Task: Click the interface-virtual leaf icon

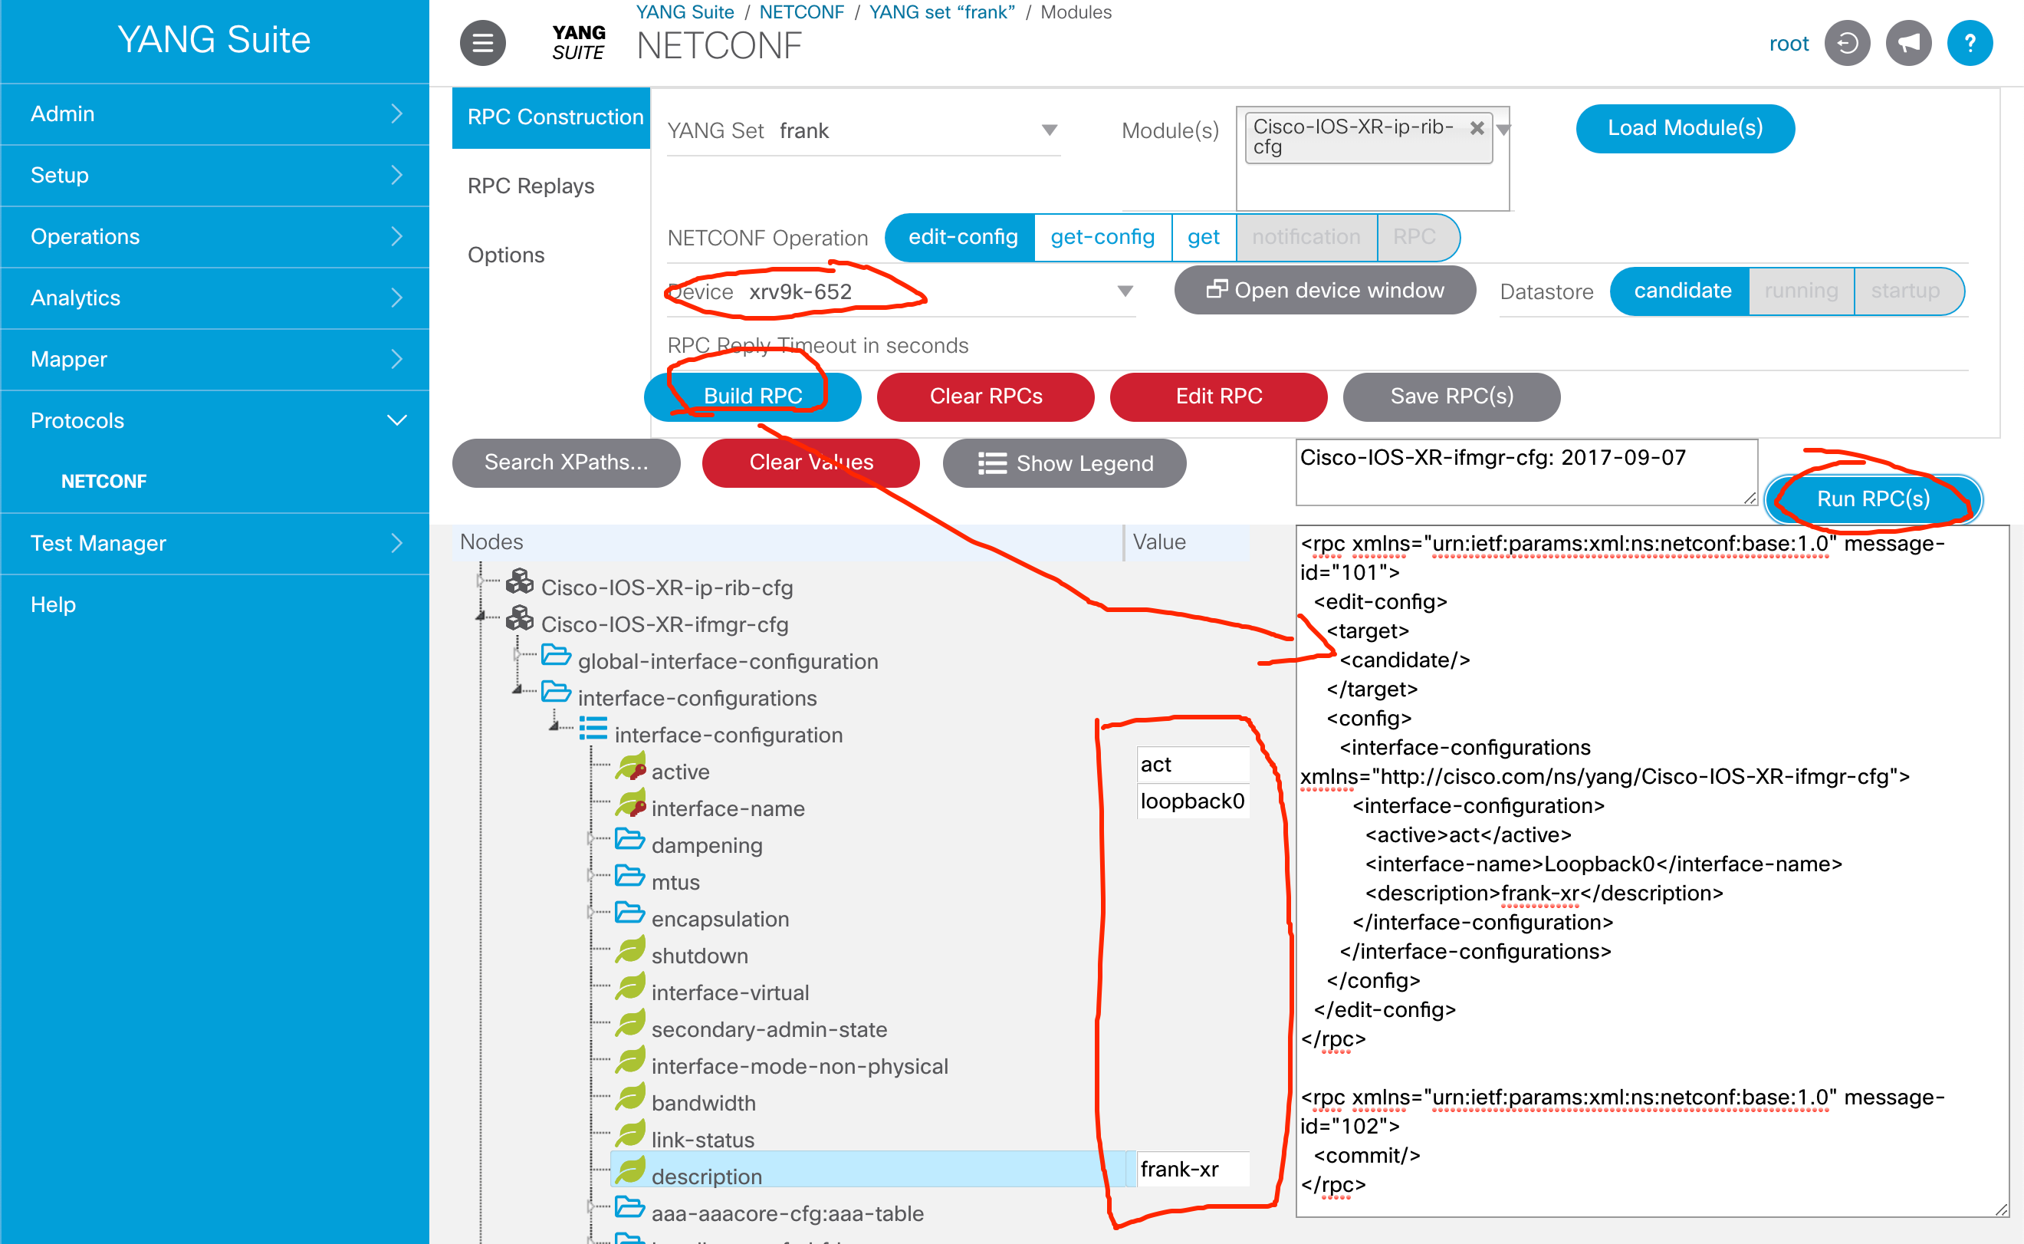Action: click(x=631, y=987)
